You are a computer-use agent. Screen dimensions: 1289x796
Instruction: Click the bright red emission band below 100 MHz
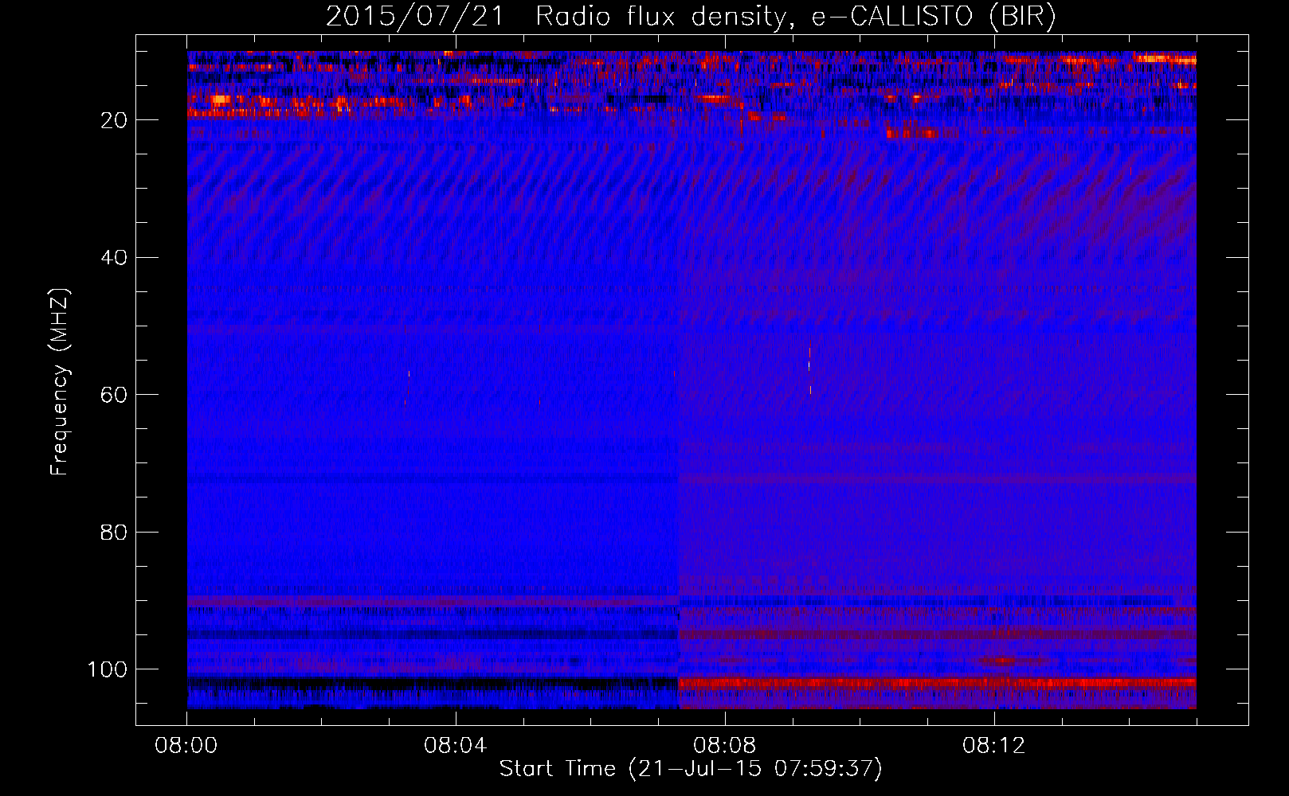point(937,683)
